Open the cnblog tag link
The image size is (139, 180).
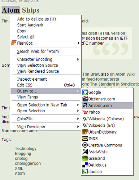point(21,158)
